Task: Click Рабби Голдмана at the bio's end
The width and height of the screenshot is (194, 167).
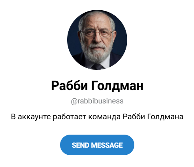Action: [153, 116]
